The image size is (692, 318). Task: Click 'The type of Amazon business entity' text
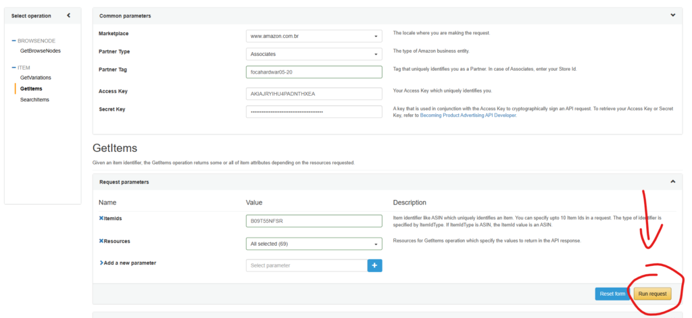431,51
